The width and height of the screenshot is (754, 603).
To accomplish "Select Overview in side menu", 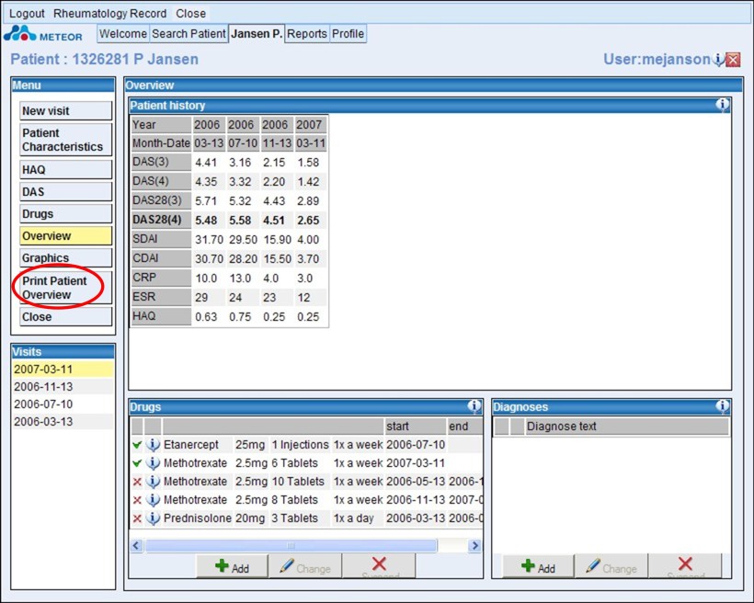I will coord(66,236).
